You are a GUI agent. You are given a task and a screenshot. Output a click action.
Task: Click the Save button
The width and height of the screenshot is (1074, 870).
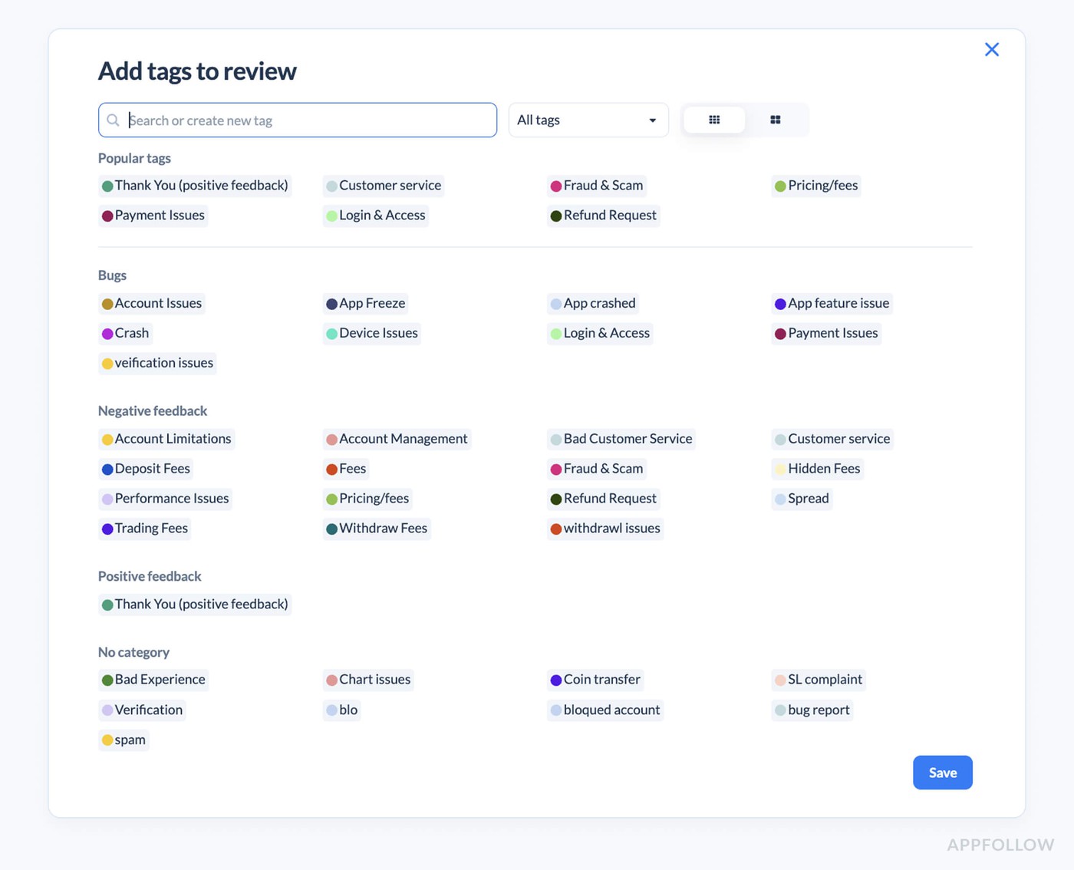[942, 773]
